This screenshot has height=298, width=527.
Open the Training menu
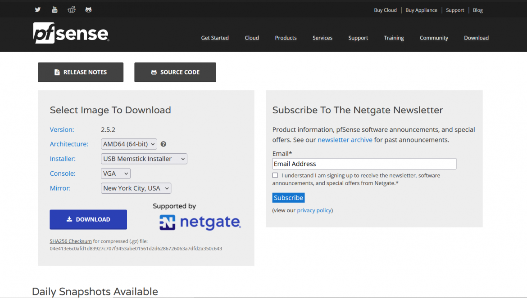tap(394, 38)
